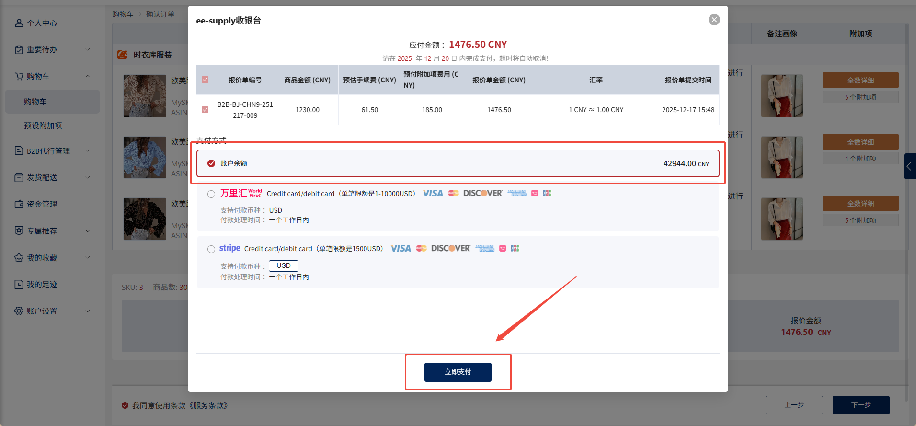Expand the B2B代行管理 chevron
Image resolution: width=916 pixels, height=426 pixels.
pos(88,150)
